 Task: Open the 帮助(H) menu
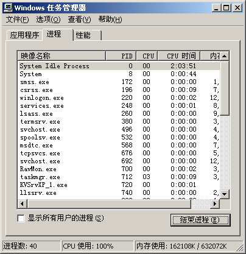click(x=110, y=19)
